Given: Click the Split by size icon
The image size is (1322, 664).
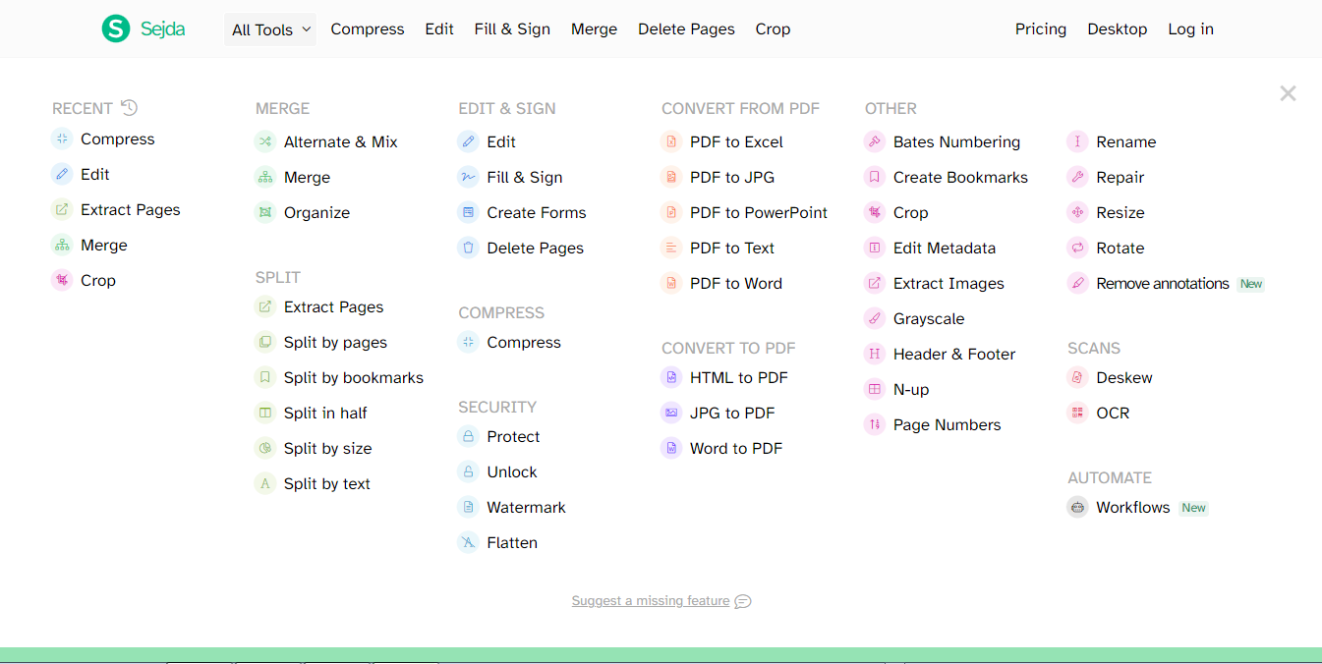Looking at the screenshot, I should click(x=264, y=448).
